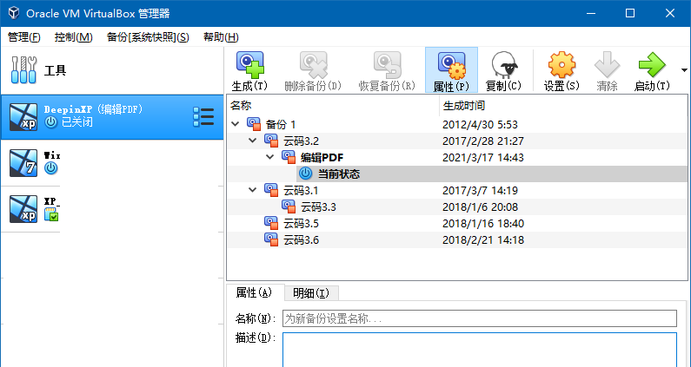
Task: Click the VirtualBox cube icon in title bar
Action: (x=15, y=13)
